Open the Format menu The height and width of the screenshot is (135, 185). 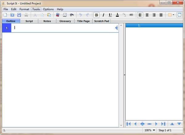[x=24, y=9]
